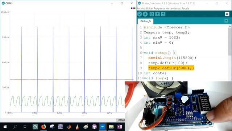This screenshot has width=232, height=131.
Task: Open the Editar menu
Action: 149,8
